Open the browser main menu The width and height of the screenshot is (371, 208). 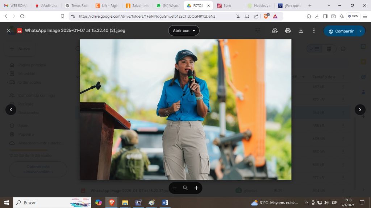[365, 16]
